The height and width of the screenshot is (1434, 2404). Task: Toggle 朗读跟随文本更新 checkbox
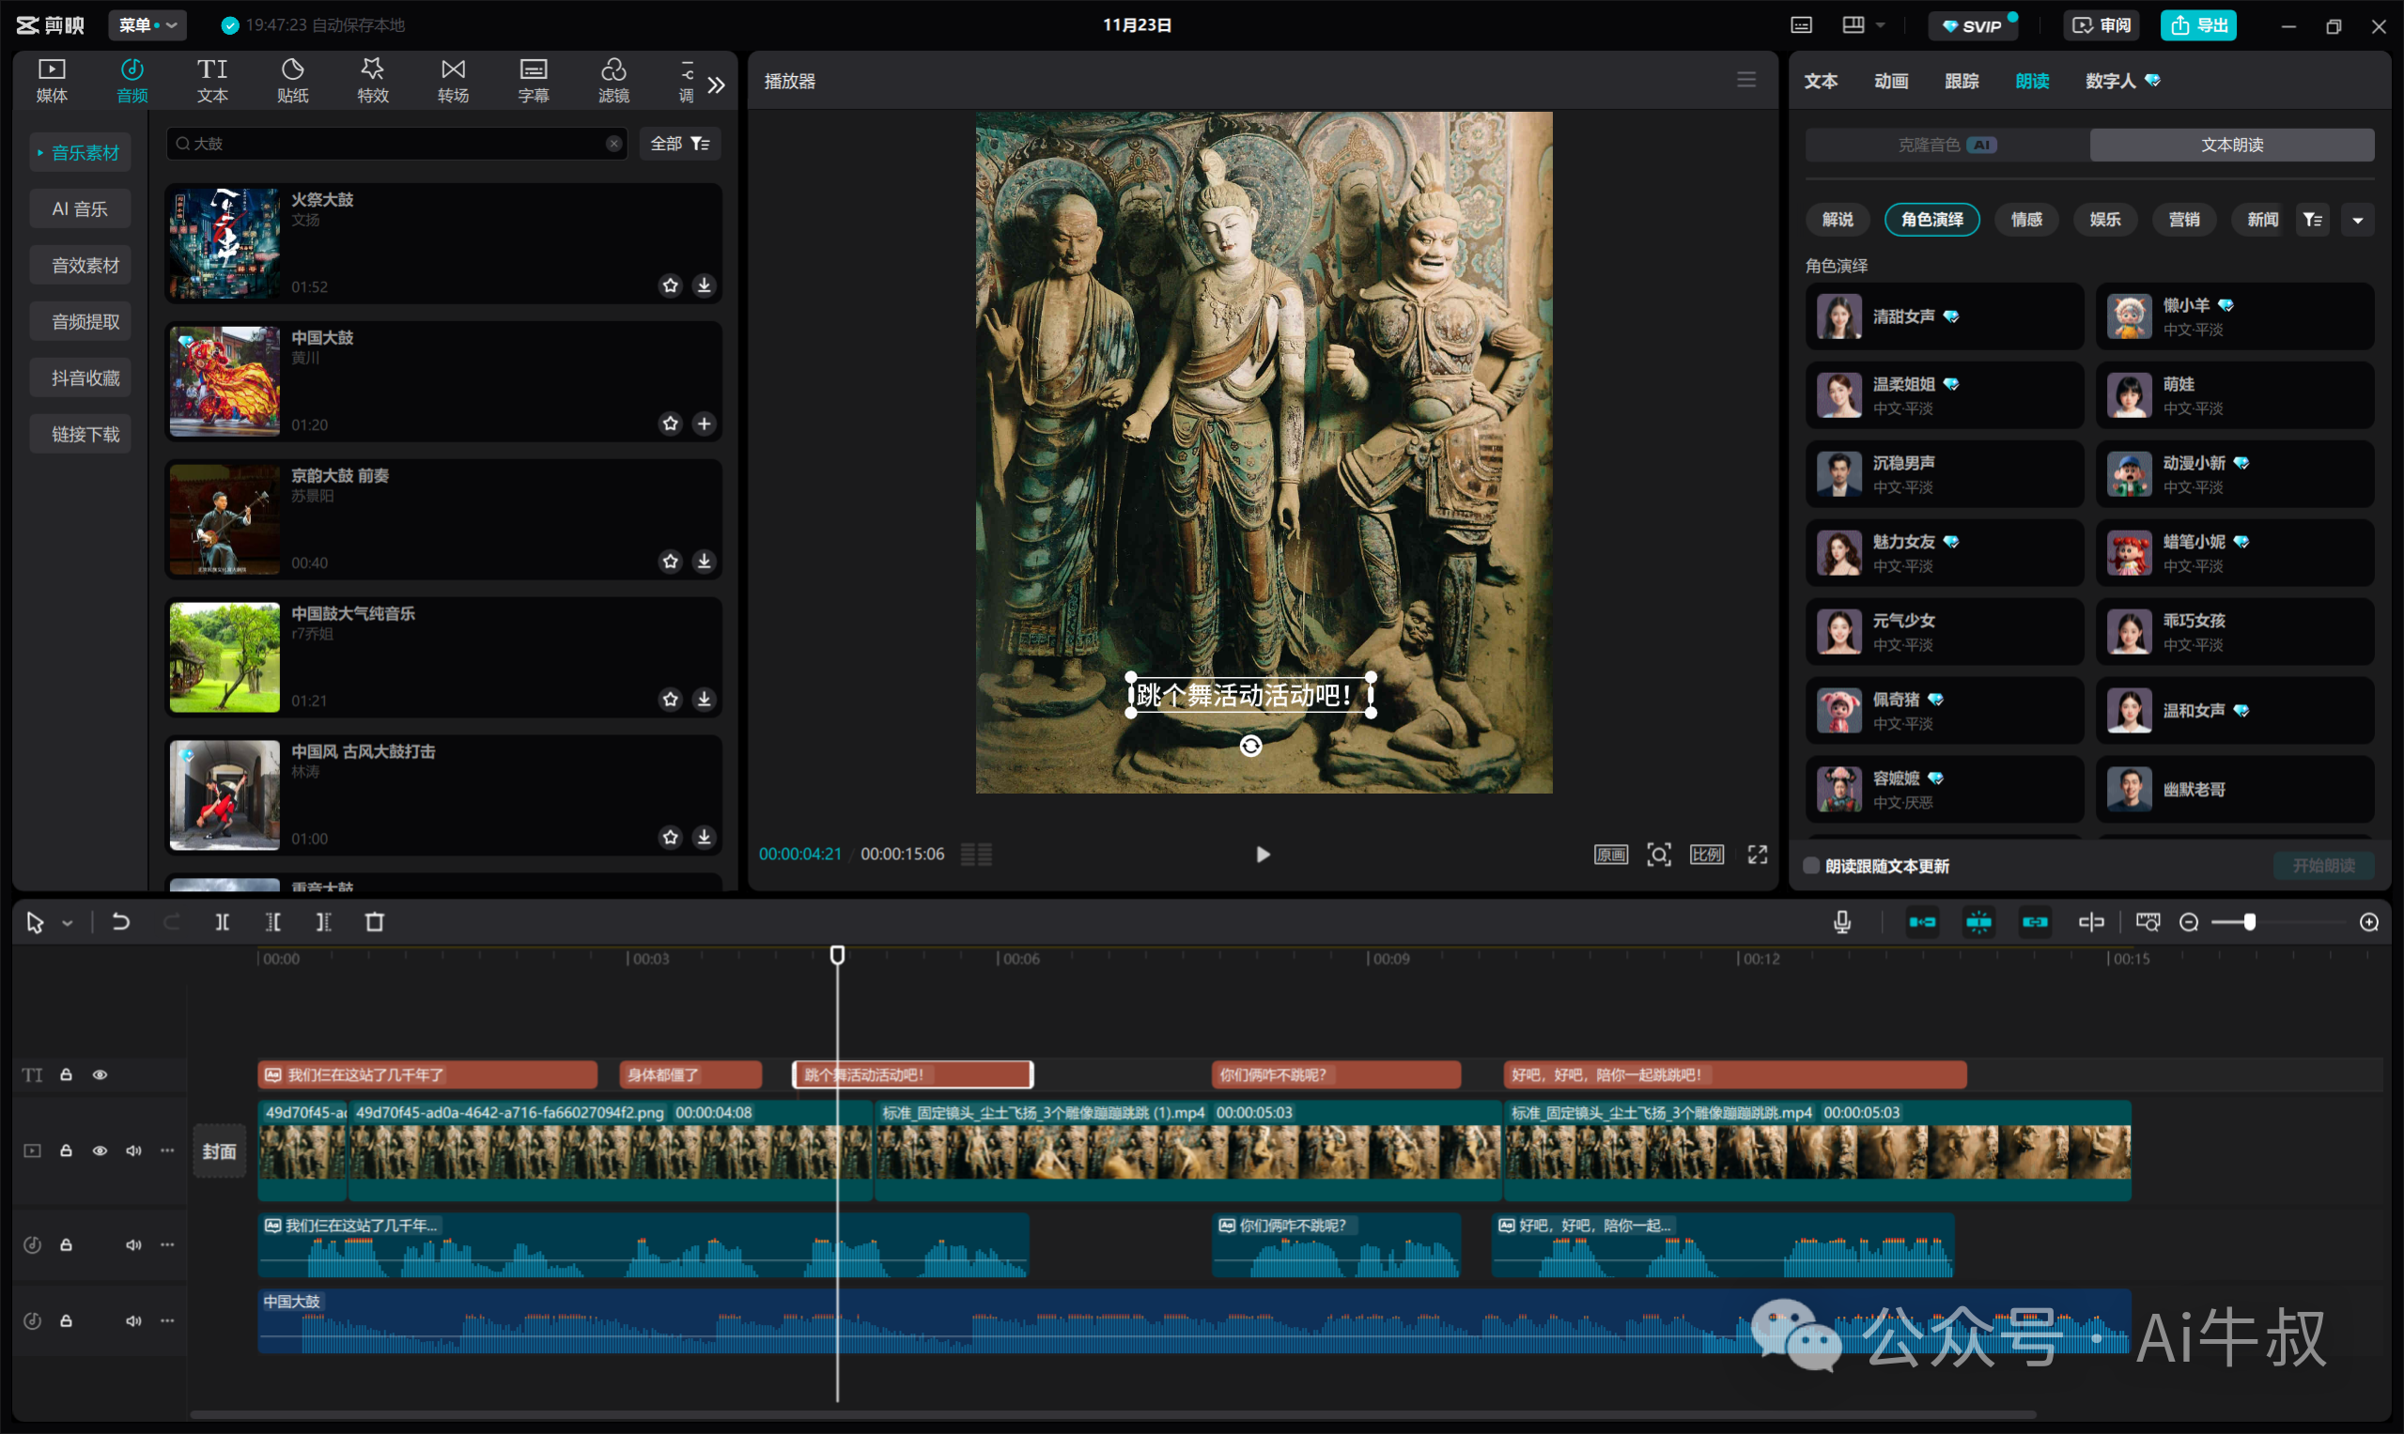[x=1811, y=866]
